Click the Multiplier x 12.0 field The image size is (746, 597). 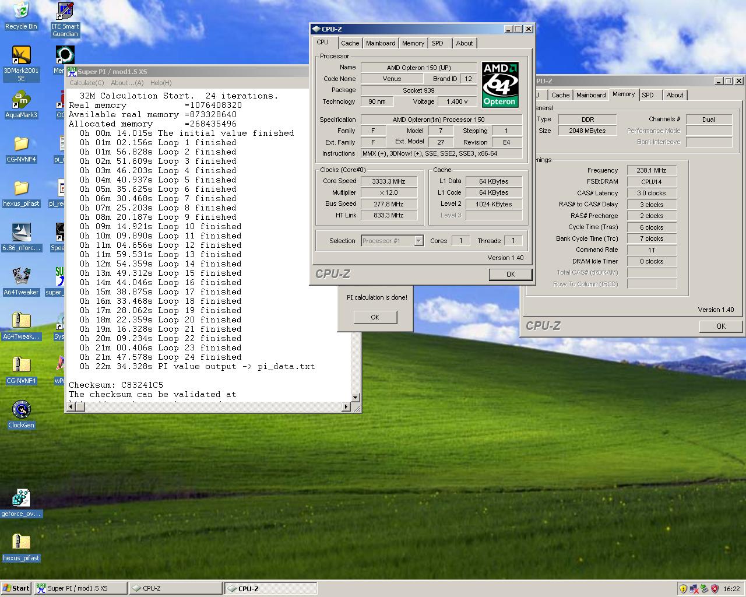click(389, 192)
